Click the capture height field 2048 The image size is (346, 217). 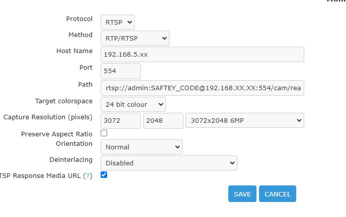tap(163, 120)
